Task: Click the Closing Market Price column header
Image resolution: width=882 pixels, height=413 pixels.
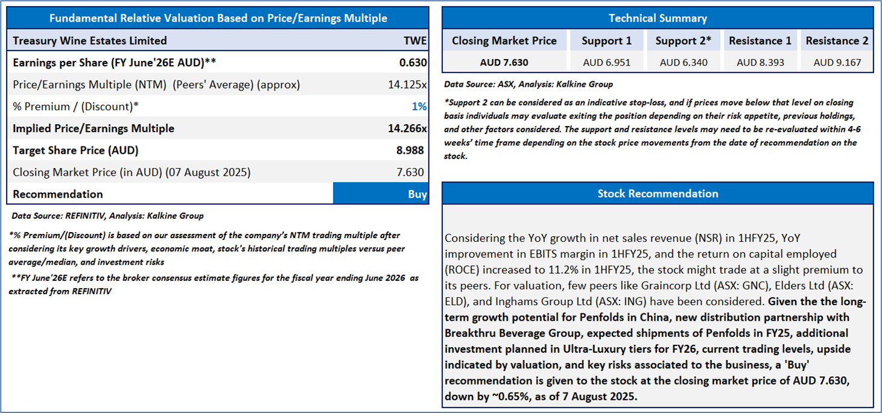Action: [x=504, y=41]
